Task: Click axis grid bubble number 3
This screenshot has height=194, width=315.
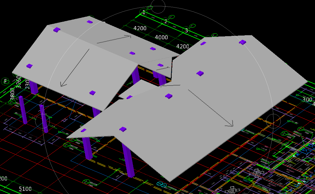Action: tap(187, 30)
